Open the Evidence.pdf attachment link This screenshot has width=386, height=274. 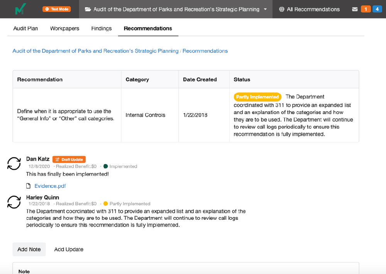click(x=50, y=186)
